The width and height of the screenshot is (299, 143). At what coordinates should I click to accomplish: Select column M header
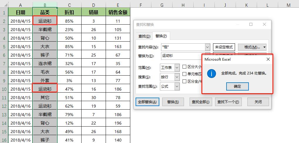click(x=288, y=5)
